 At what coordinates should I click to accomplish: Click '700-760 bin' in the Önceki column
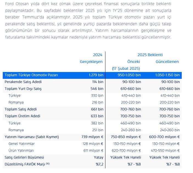(x=130, y=109)
